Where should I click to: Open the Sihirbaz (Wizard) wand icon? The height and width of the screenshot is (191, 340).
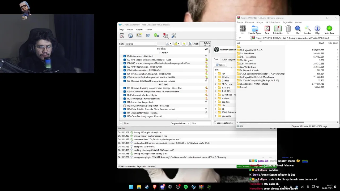coord(308,30)
